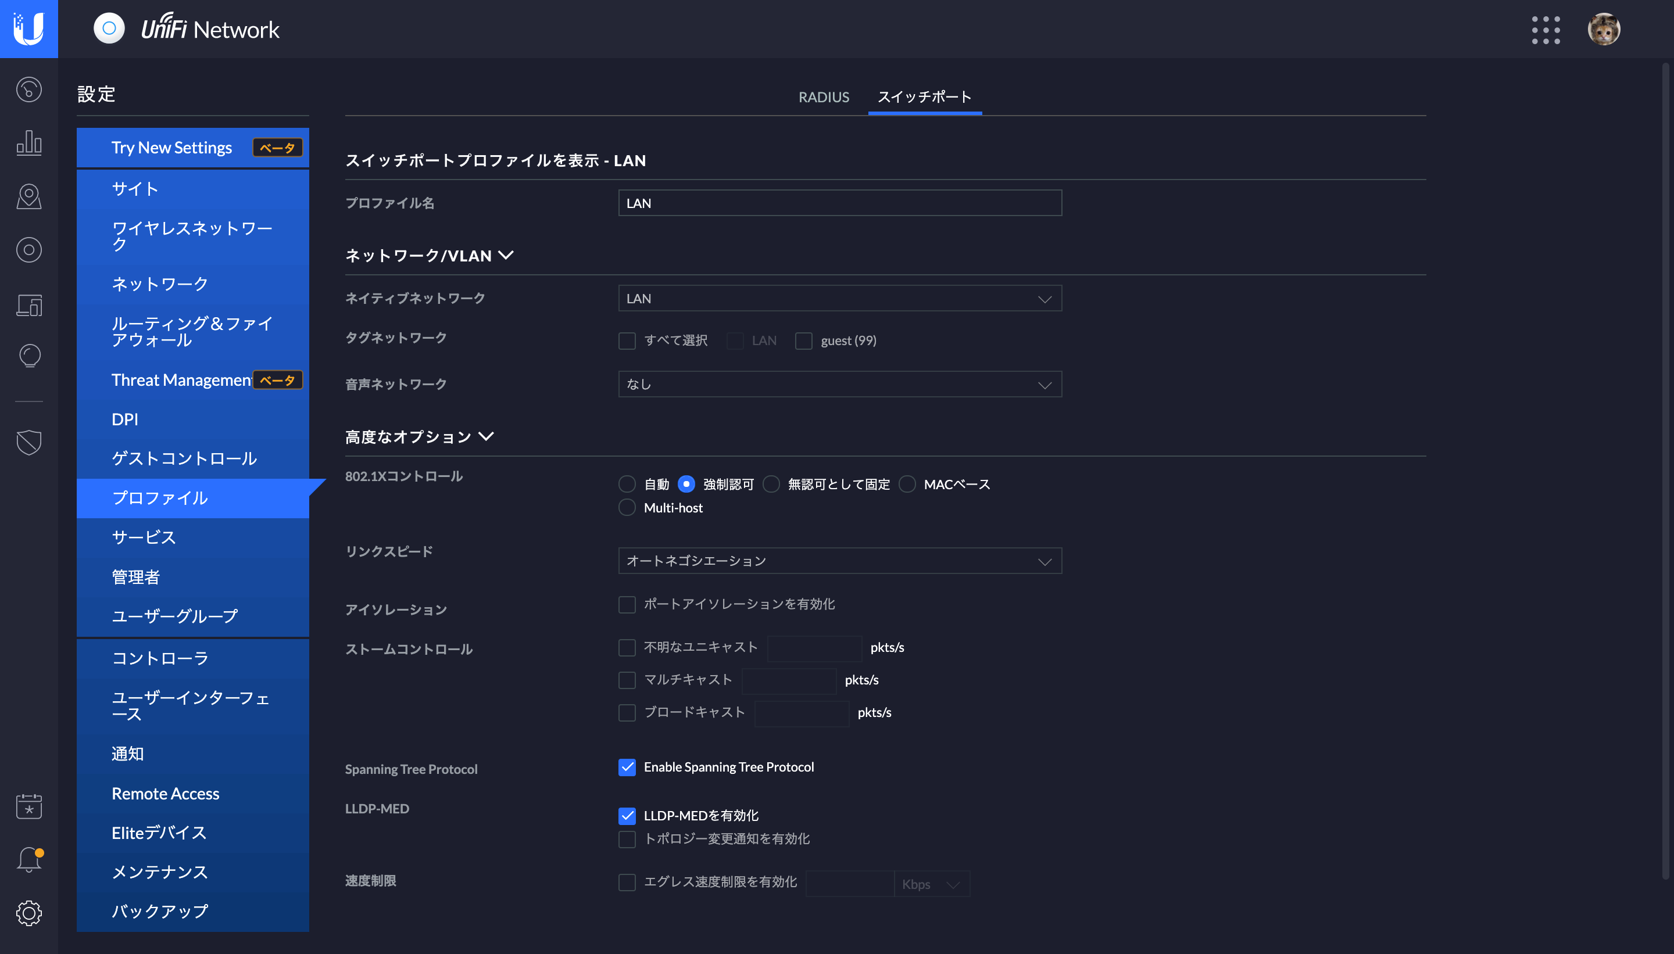Open the Alerts bell icon

tap(29, 859)
